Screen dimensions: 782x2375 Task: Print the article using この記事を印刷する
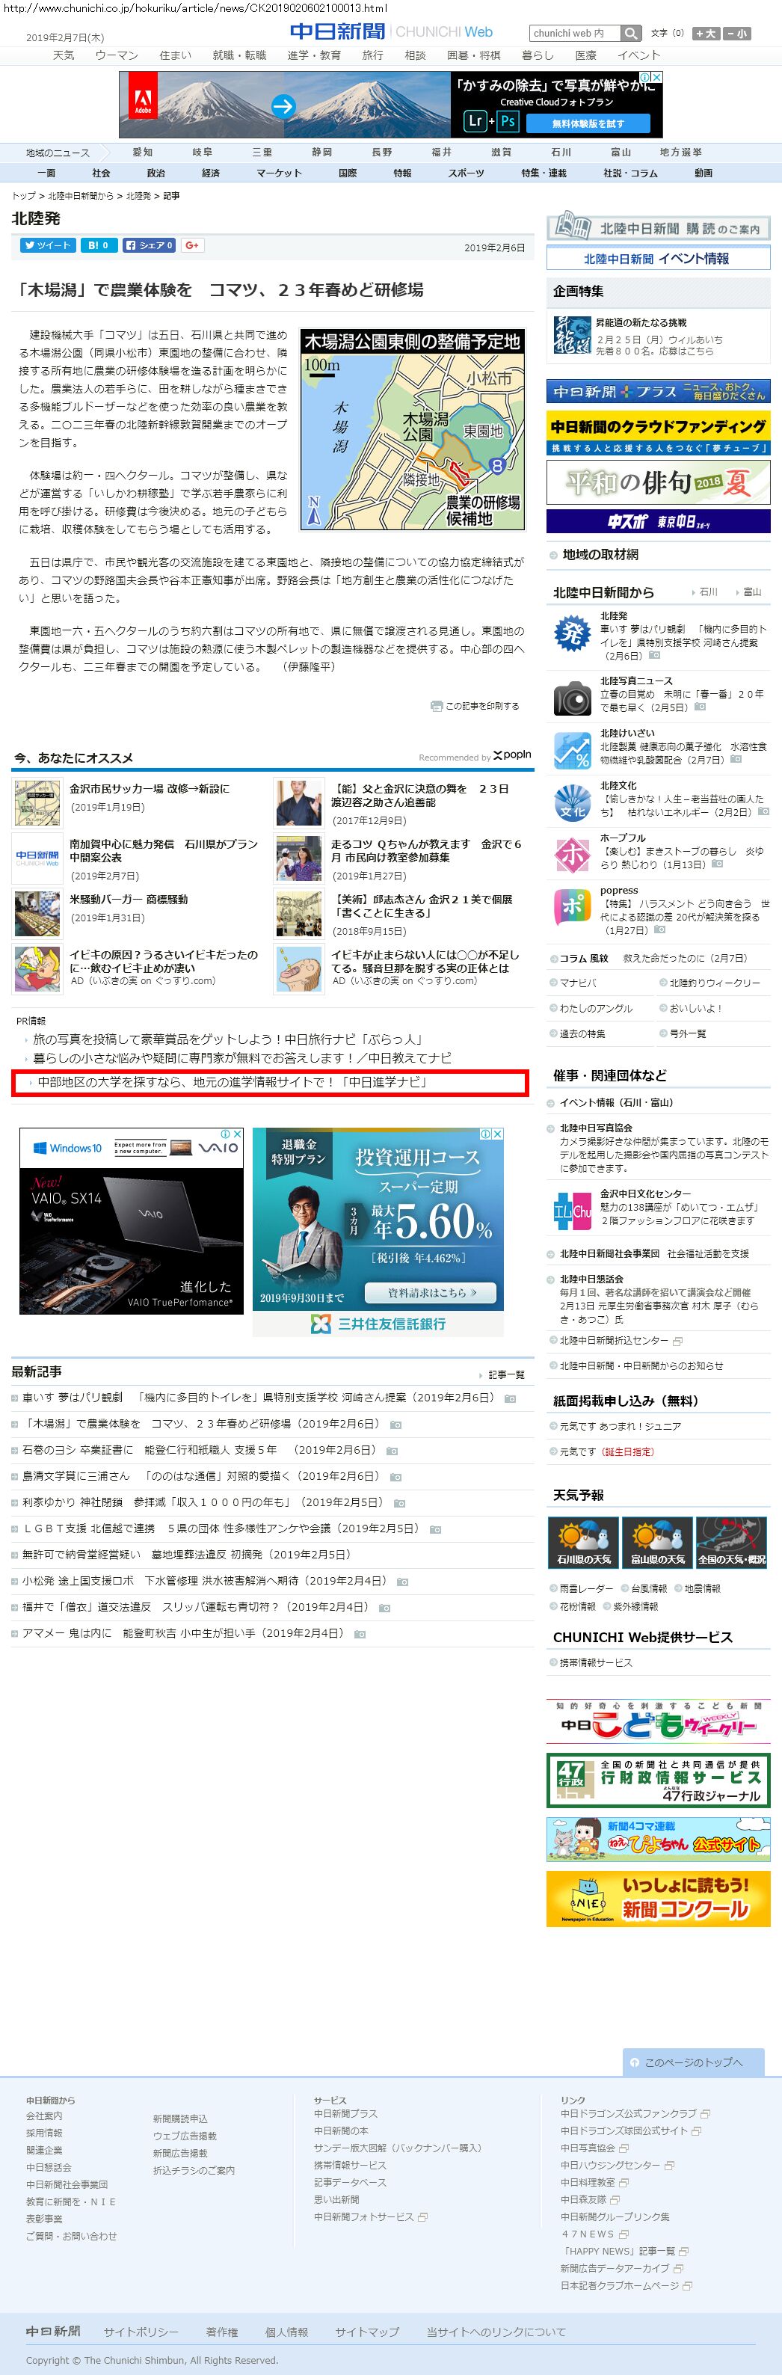tap(475, 706)
